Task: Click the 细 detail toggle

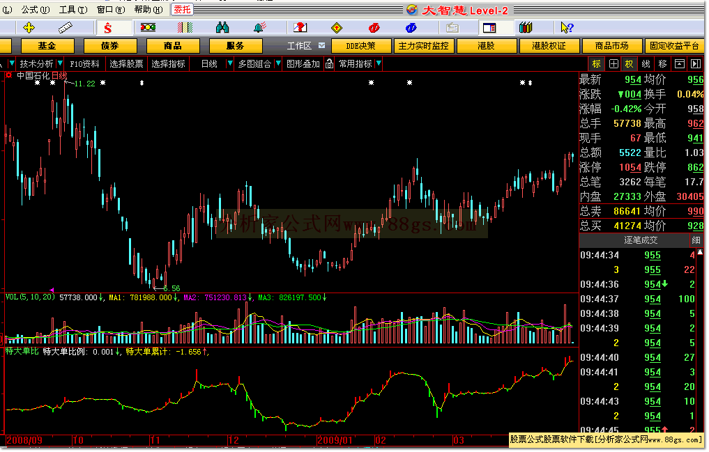Action: [x=696, y=240]
